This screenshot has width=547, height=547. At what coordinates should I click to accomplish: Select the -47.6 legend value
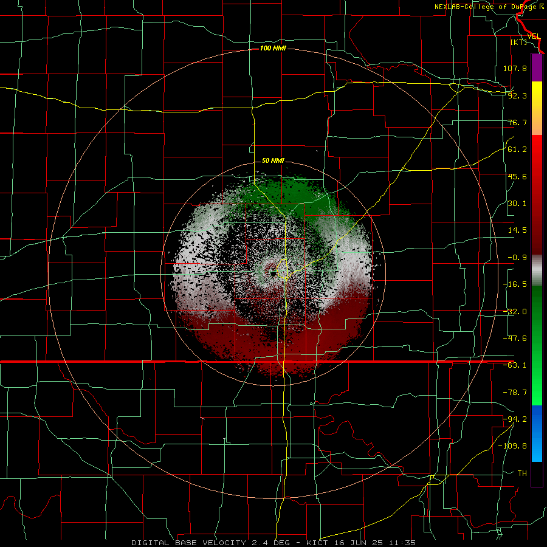(x=515, y=339)
